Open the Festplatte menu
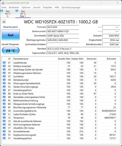The width and height of the screenshot is (122, 146). (x=48, y=7)
